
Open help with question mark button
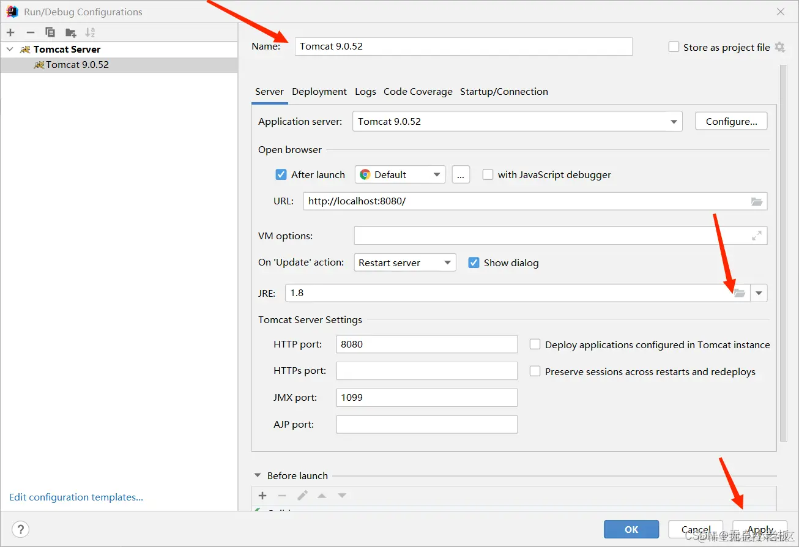(x=20, y=530)
